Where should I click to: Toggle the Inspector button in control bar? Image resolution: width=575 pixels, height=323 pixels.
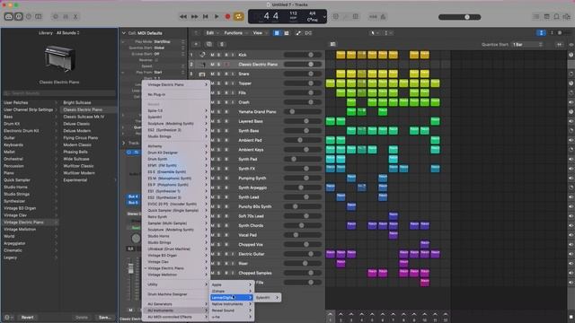tap(18, 17)
